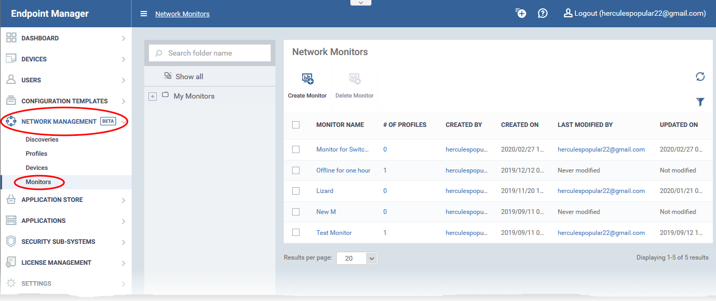Click the Dashboard grid icon in sidebar
The height and width of the screenshot is (301, 716).
click(11, 38)
